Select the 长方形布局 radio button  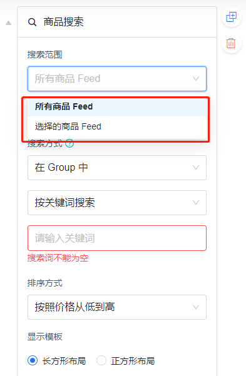(33, 360)
